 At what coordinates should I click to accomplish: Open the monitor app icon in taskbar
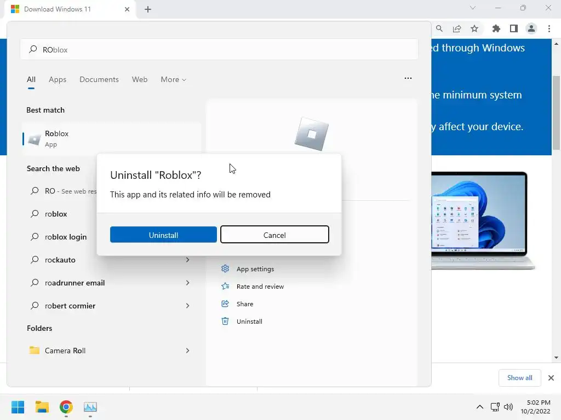click(90, 407)
